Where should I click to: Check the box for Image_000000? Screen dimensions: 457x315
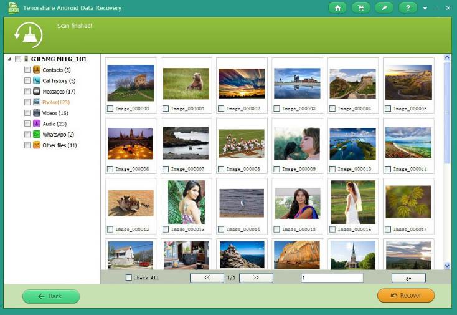click(110, 109)
